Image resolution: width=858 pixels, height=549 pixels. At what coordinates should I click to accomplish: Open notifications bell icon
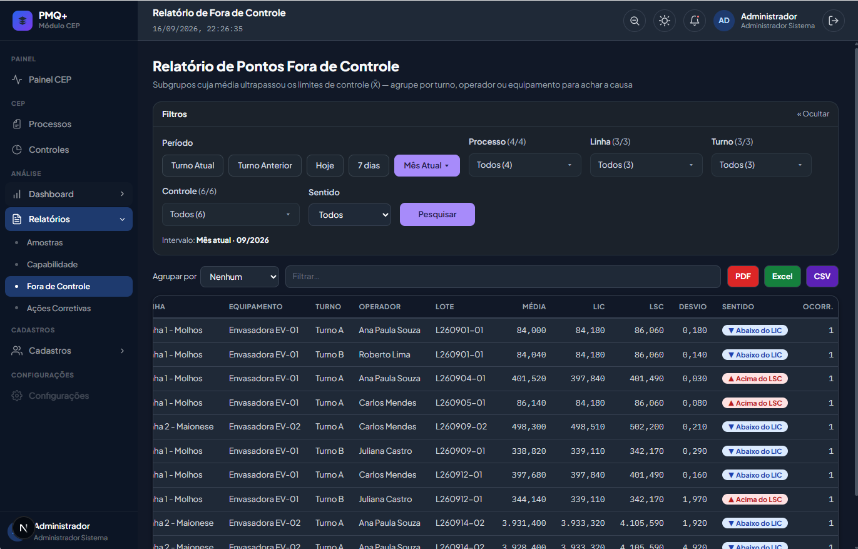coord(695,21)
